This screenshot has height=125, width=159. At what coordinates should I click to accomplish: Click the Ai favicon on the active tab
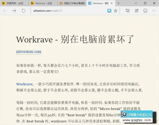coord(90,3)
